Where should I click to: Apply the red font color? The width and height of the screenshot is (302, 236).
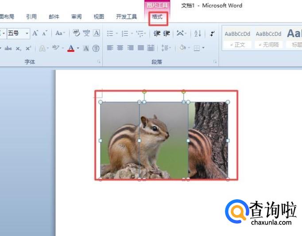(x=71, y=48)
